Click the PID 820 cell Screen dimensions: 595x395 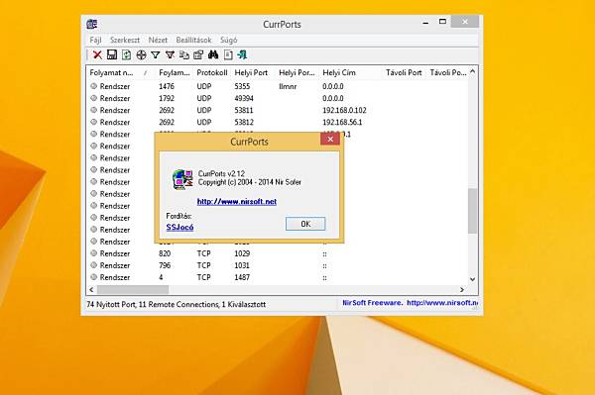165,253
